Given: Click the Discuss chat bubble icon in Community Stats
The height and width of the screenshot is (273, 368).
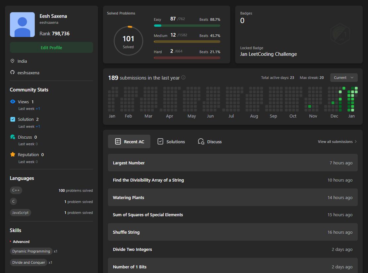Looking at the screenshot, I should click(13, 137).
